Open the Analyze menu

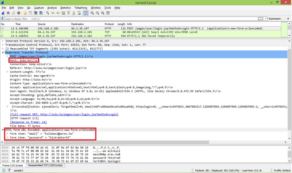coord(52,8)
